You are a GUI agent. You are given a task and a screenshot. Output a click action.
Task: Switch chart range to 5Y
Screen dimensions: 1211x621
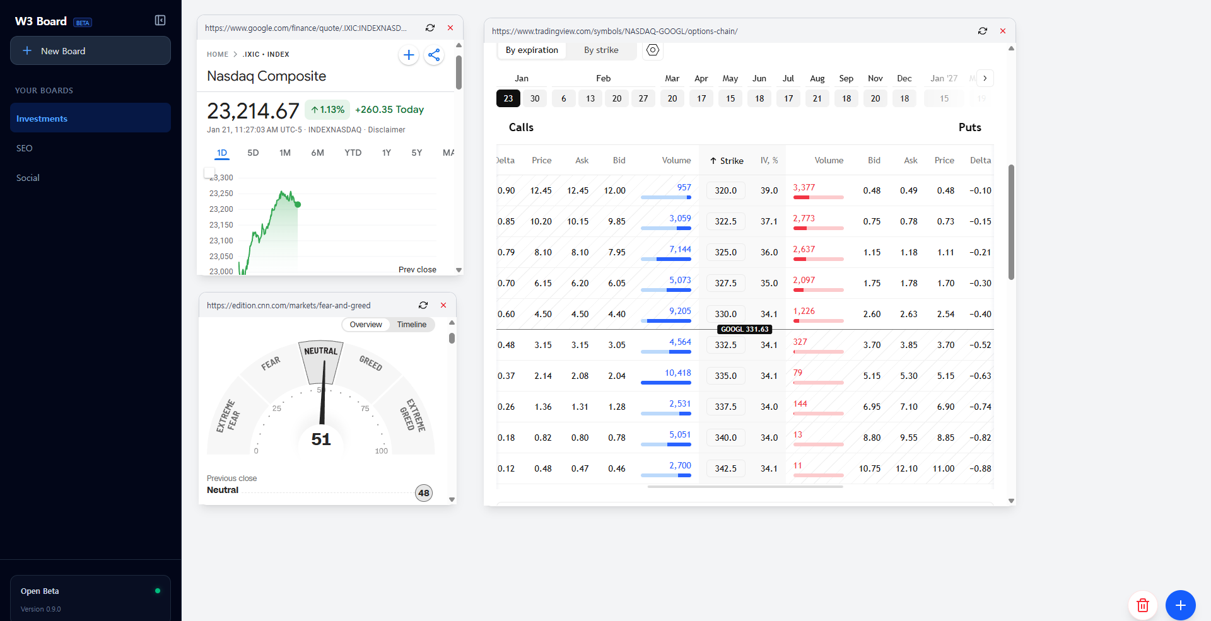point(416,153)
